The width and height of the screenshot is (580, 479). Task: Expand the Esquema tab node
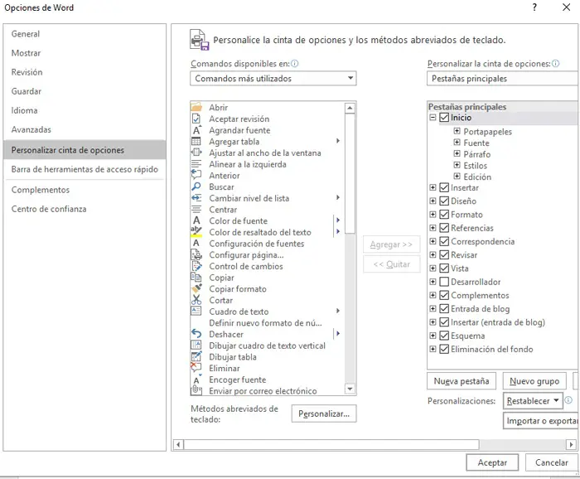click(433, 336)
